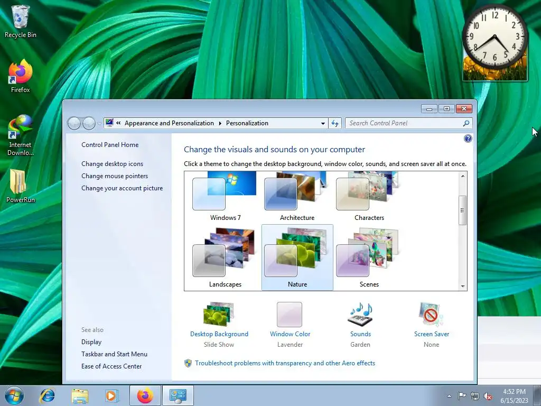Launch Internet Explorer from taskbar
This screenshot has width=541, height=406.
tap(47, 395)
